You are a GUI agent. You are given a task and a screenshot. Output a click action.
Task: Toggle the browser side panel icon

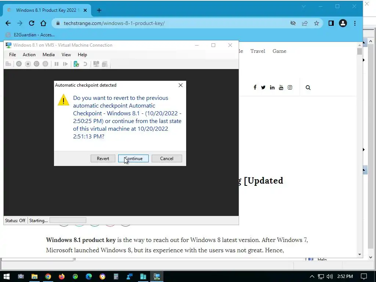pyautogui.click(x=331, y=23)
